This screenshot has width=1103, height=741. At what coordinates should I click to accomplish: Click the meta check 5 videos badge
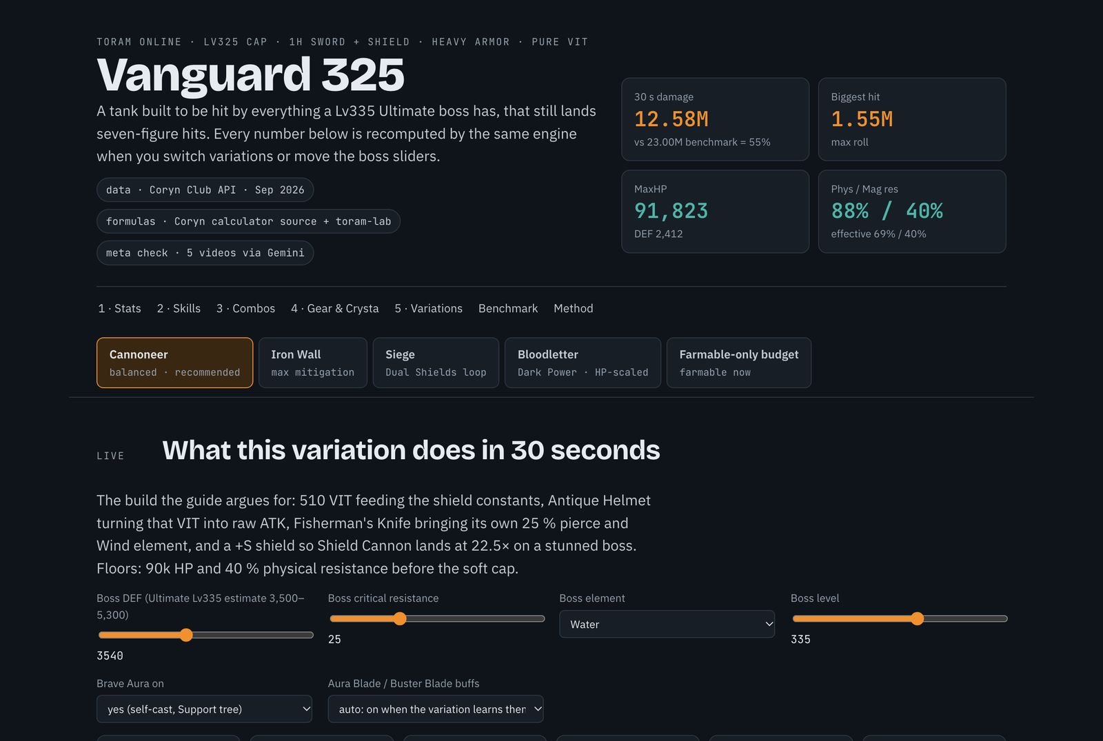(x=205, y=253)
